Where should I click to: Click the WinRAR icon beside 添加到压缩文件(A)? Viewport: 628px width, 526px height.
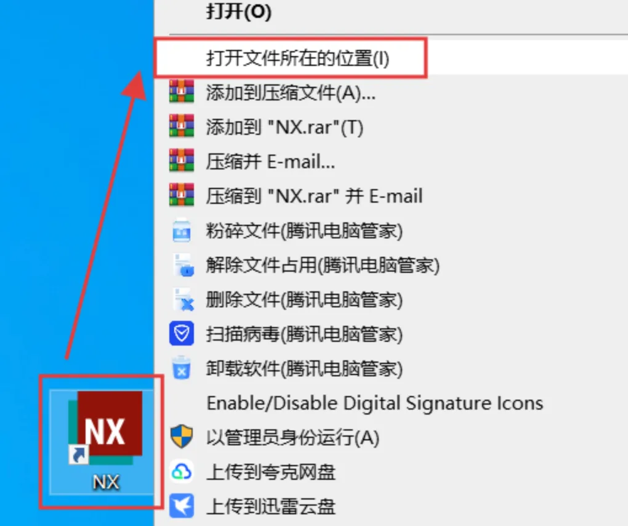182,91
